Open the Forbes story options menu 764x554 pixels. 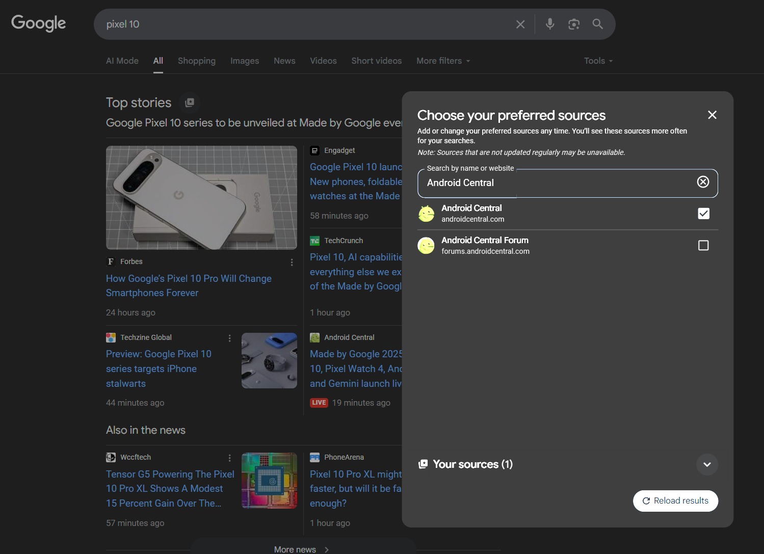click(292, 262)
